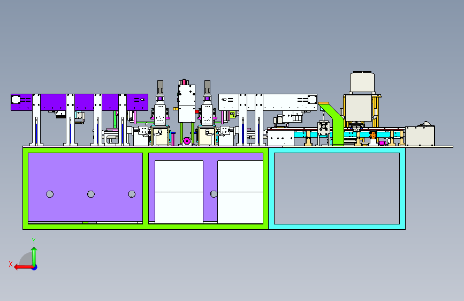Select the lower-left white drawer panel
This screenshot has height=301, width=464.
[179, 208]
